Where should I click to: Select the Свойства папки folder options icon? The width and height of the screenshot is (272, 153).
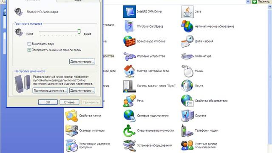[71, 116]
